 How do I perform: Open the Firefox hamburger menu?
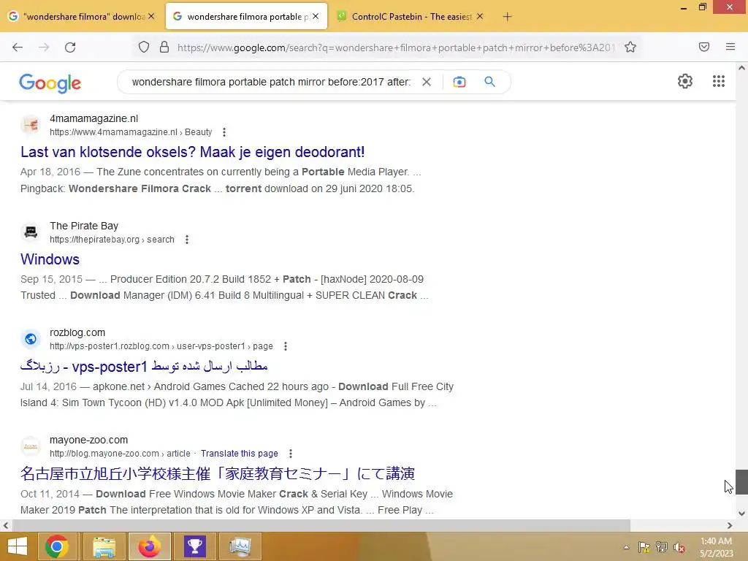(x=730, y=47)
